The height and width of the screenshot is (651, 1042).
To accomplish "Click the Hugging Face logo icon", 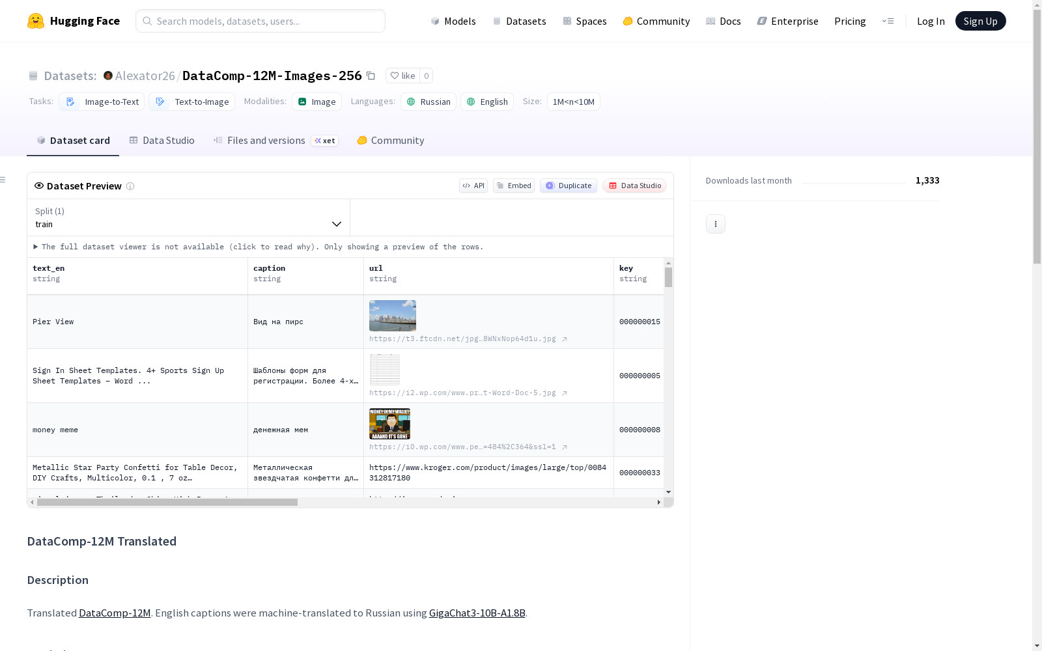I will tap(36, 21).
